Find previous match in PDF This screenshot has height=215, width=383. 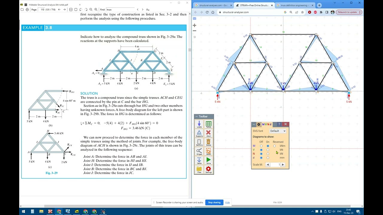138,10
